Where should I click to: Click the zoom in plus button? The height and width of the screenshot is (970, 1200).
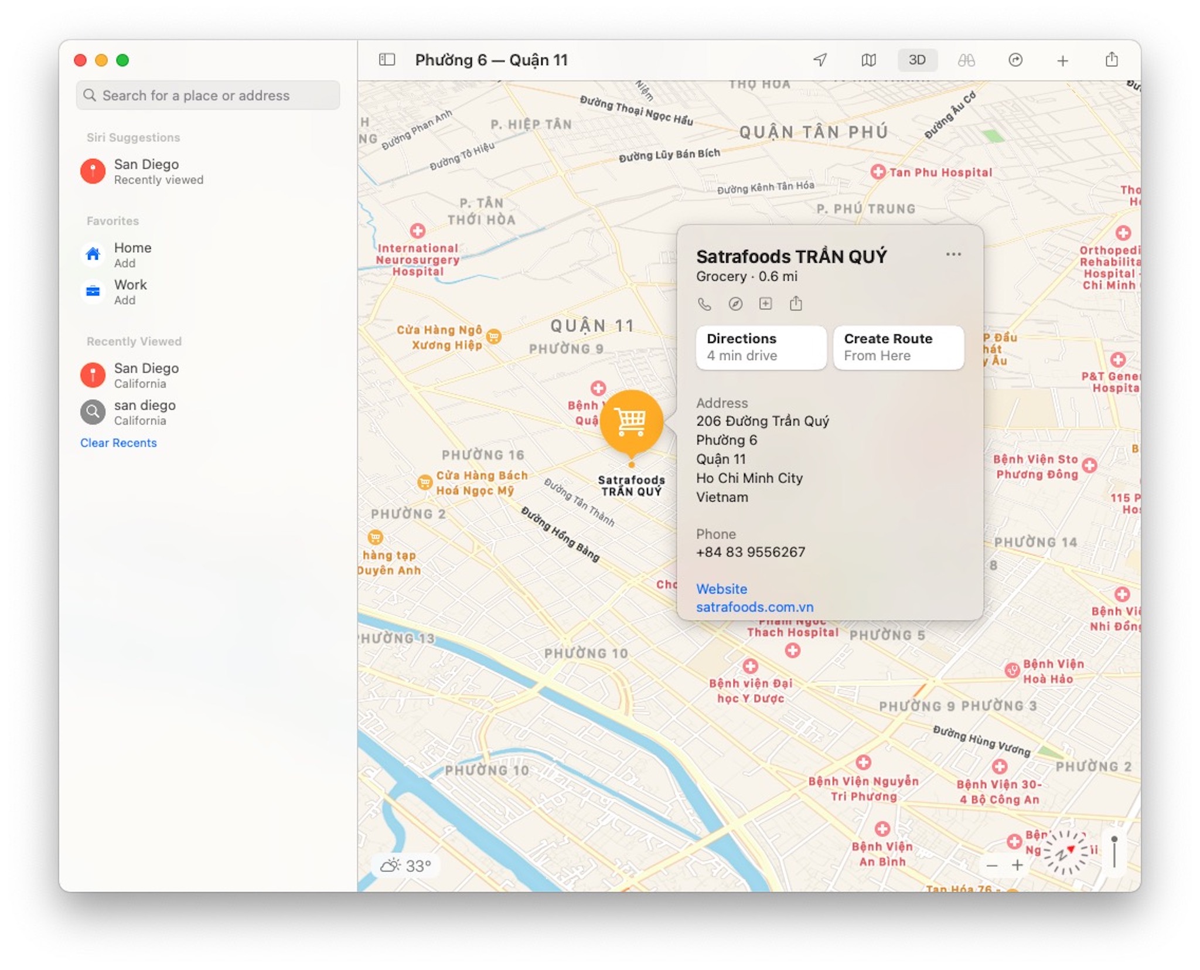(x=1018, y=865)
